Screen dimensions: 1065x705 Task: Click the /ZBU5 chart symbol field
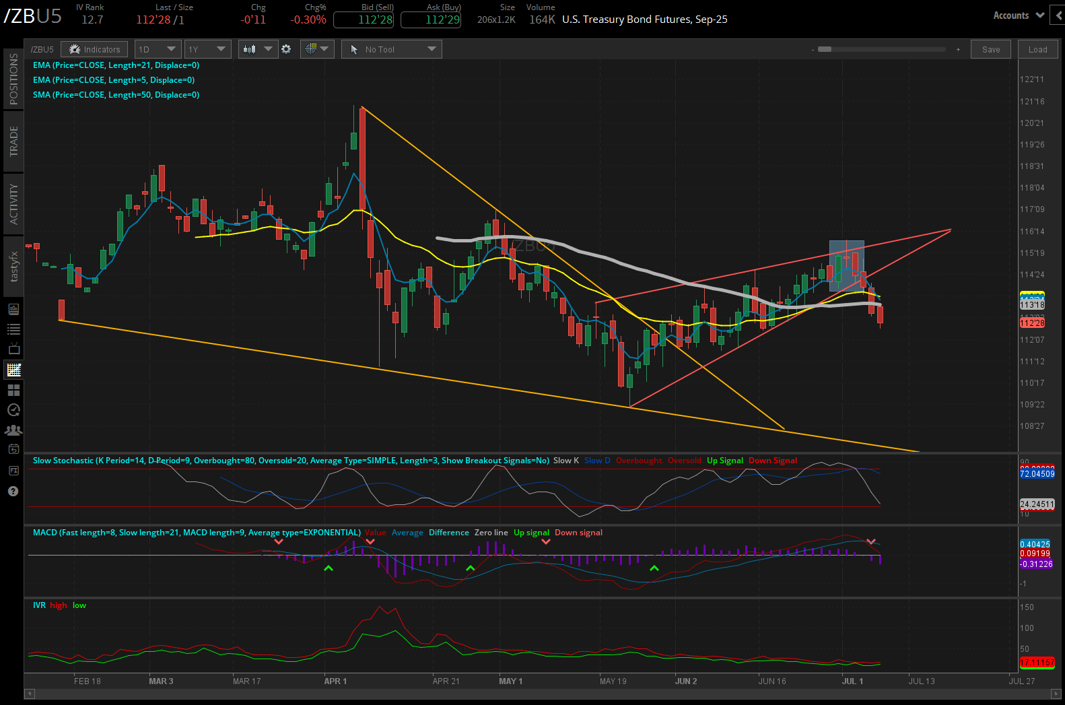click(x=42, y=49)
